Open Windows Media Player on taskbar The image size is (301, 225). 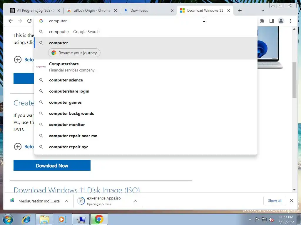click(62, 219)
